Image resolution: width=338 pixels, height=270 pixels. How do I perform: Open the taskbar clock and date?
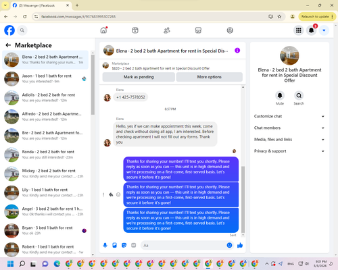click(x=321, y=263)
